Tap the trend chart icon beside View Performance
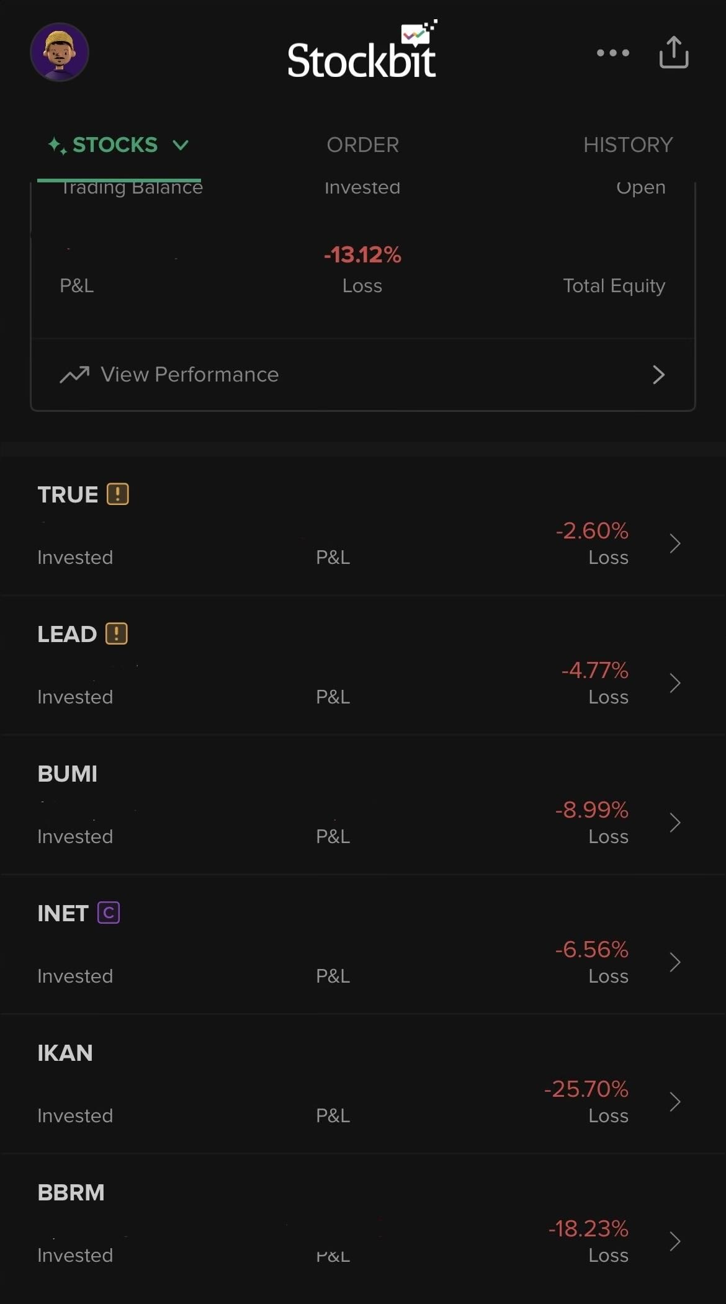Image resolution: width=726 pixels, height=1304 pixels. [x=74, y=375]
